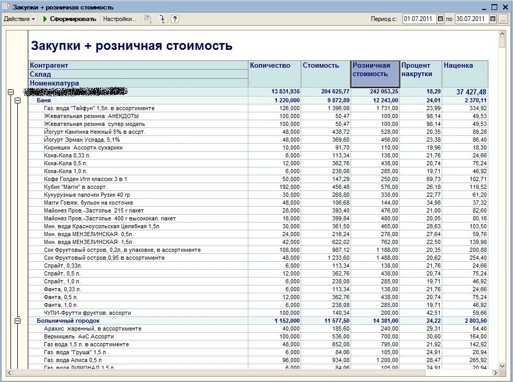Select row Магги Говяж. бульон на косточке

click(x=258, y=203)
